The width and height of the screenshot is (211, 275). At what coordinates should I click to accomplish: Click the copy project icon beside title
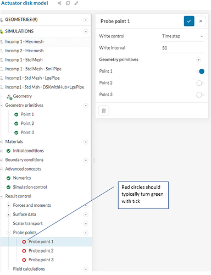click(x=68, y=3)
